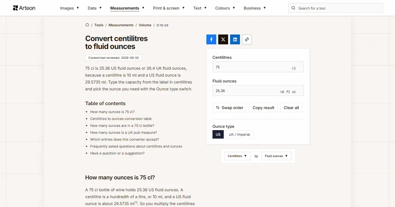Expand the Images menu
The height and width of the screenshot is (207, 395).
69,8
